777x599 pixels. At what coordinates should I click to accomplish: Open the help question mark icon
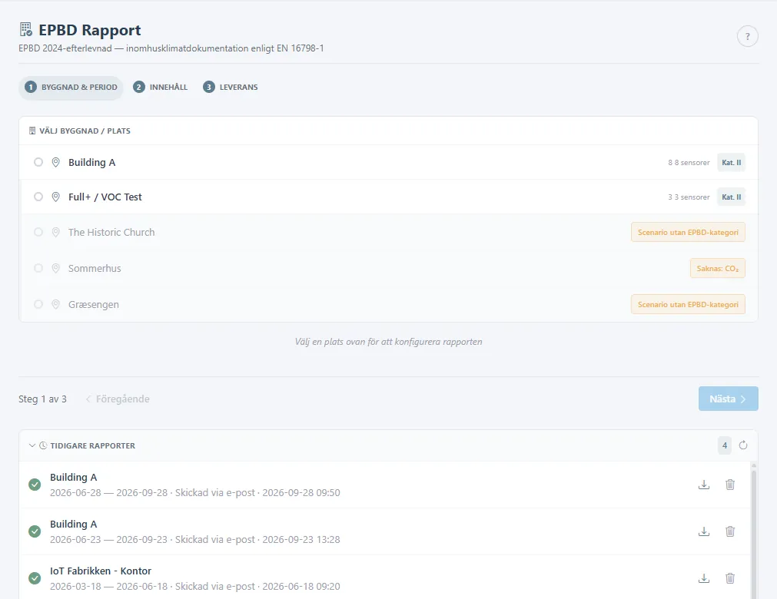pyautogui.click(x=747, y=36)
